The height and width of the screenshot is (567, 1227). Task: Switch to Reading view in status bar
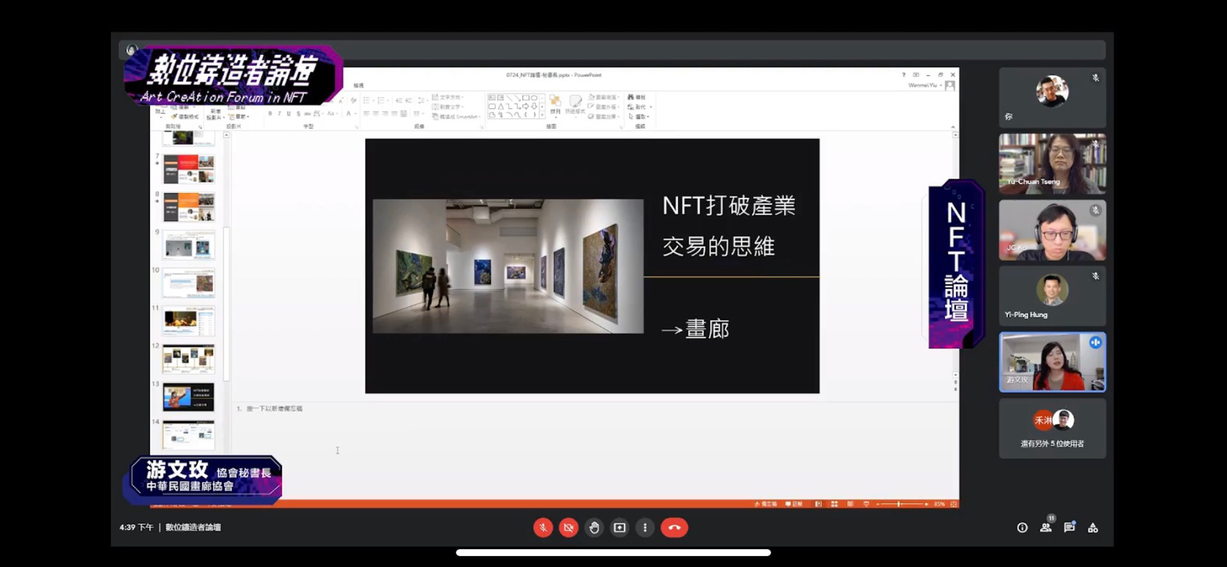coord(850,504)
